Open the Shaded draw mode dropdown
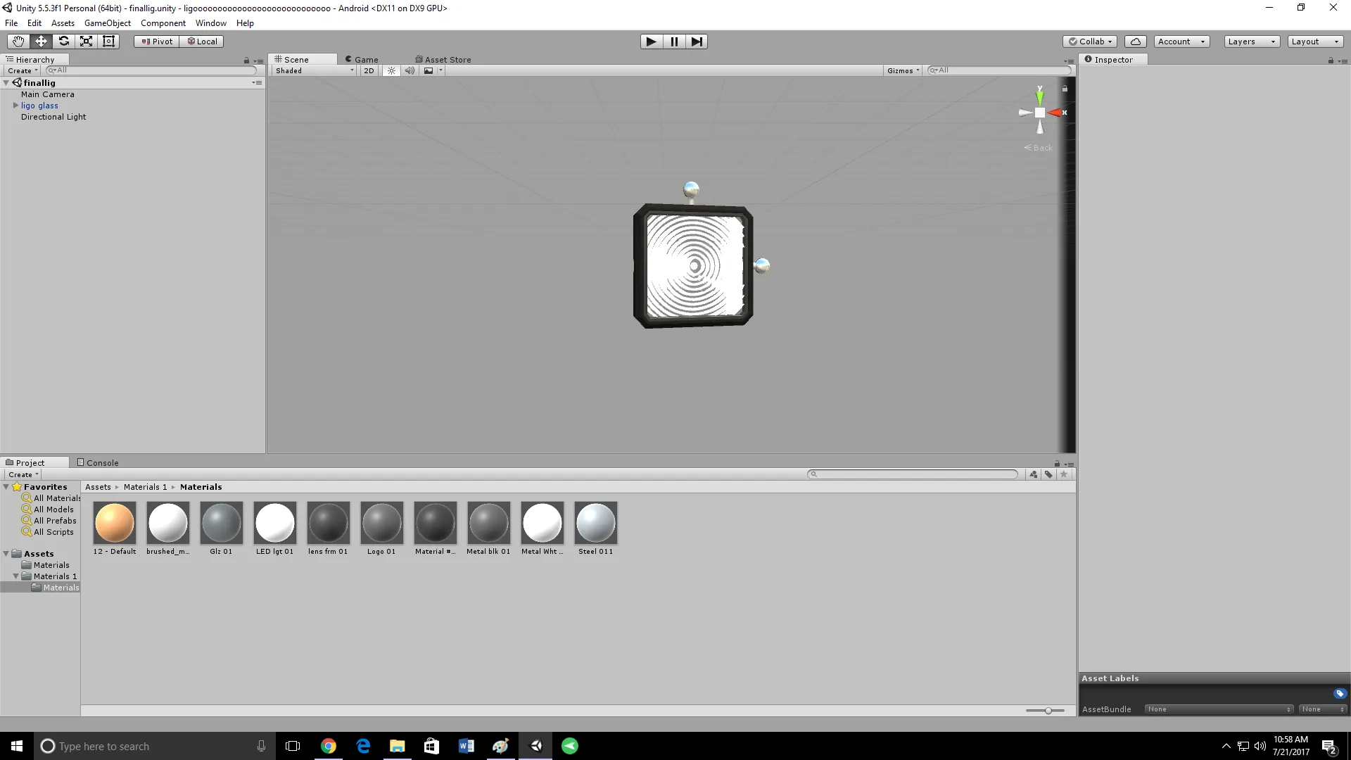This screenshot has height=760, width=1351. tap(315, 70)
